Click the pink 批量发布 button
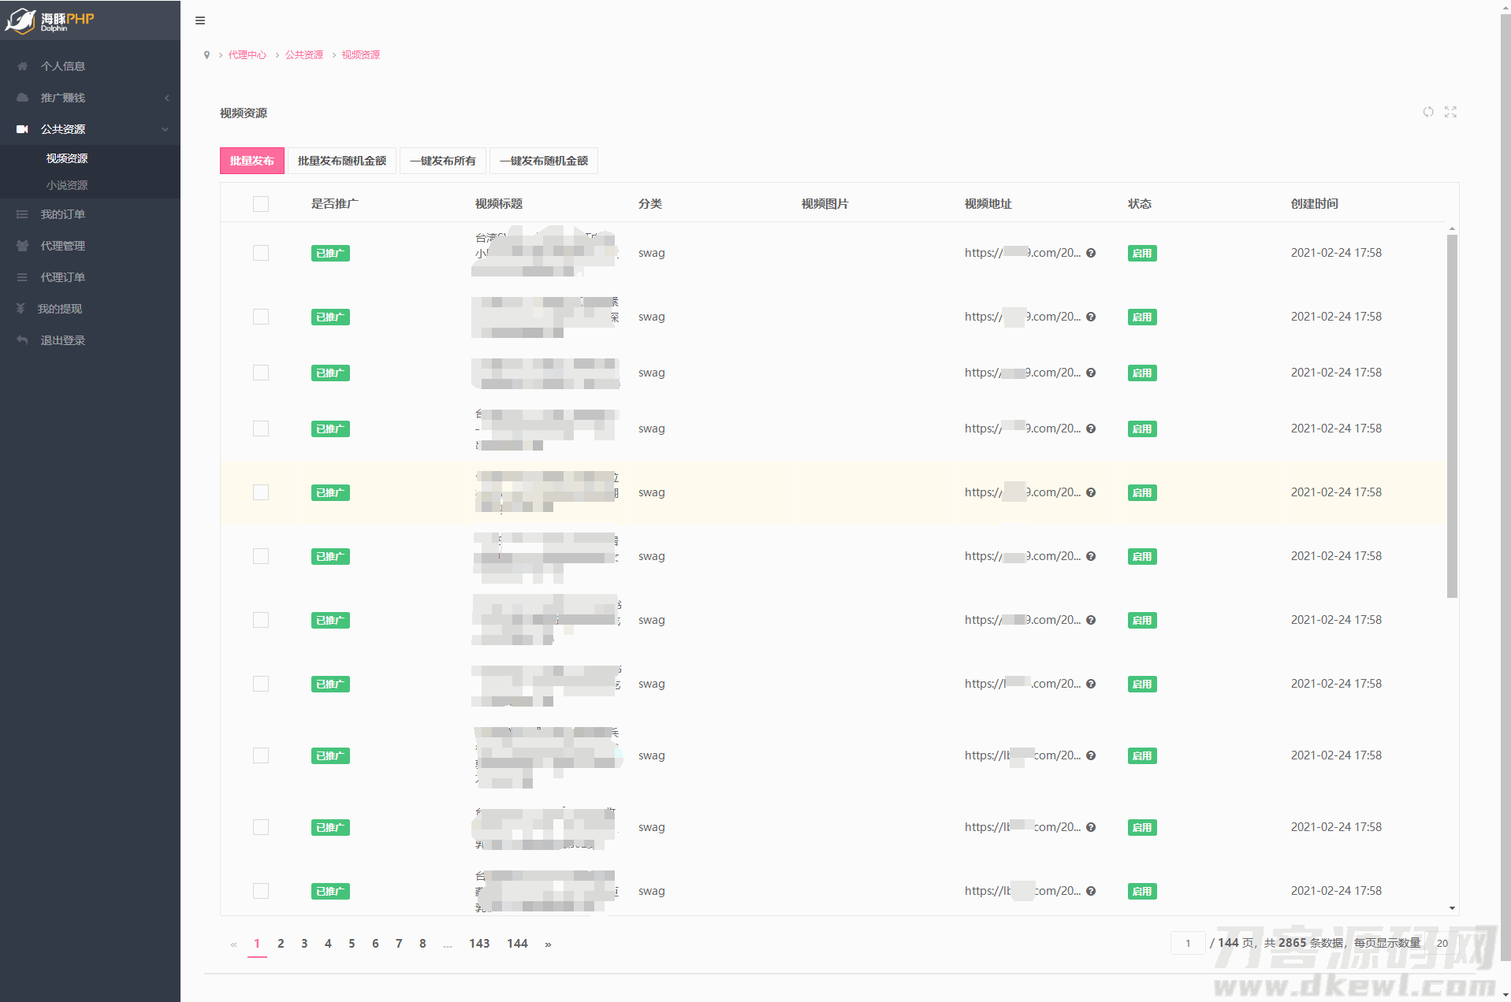1511x1002 pixels. [251, 161]
